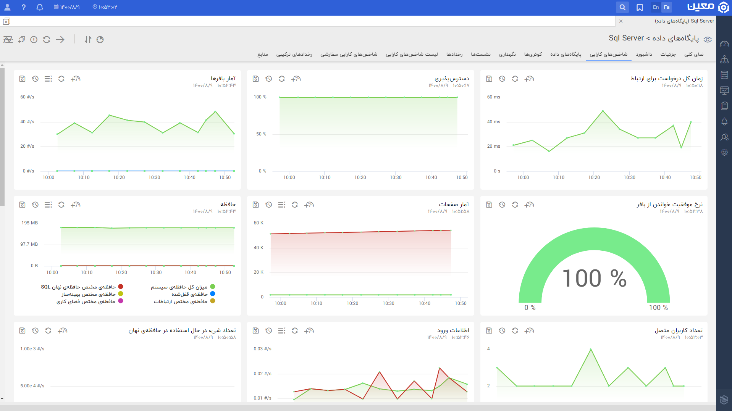
Task: Open history for اطلاعات ورود chart
Action: pos(269,330)
